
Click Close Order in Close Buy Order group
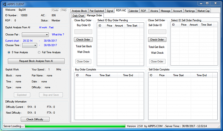click(x=83, y=61)
